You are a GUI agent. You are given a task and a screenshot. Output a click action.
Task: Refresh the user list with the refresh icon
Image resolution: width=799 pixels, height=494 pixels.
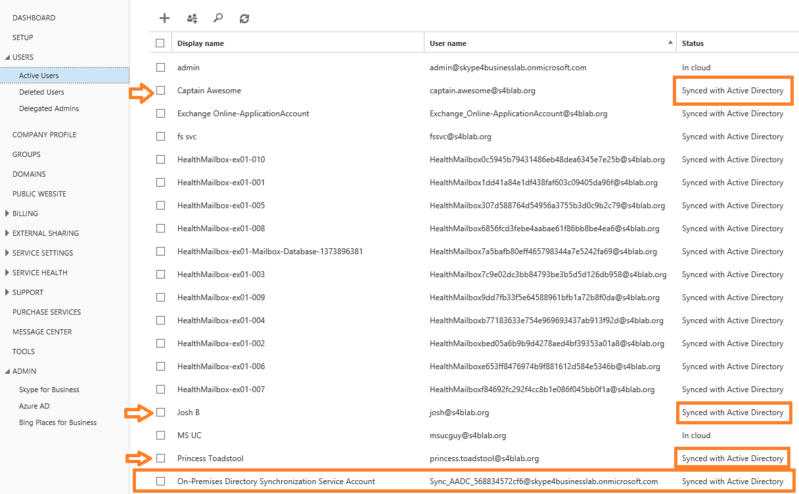click(x=244, y=18)
